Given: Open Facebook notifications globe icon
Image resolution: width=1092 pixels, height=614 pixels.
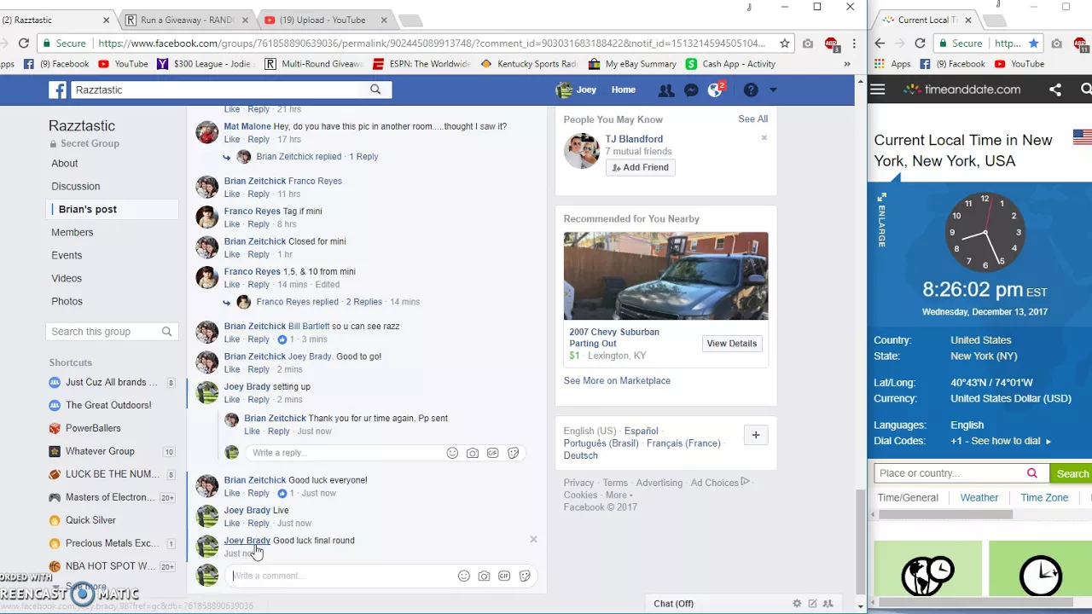Looking at the screenshot, I should (x=715, y=90).
